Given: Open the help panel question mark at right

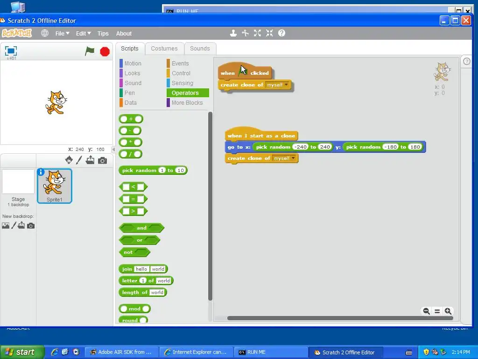Looking at the screenshot, I should point(467,61).
